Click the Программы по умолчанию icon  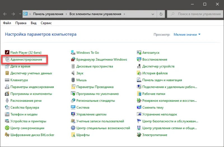tap(73, 94)
